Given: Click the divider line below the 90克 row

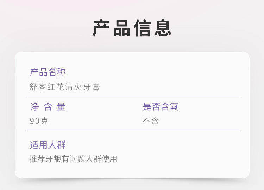Looking at the screenshot, I should click(133, 130).
